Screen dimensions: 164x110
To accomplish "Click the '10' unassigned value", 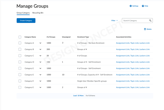I will (63, 75).
